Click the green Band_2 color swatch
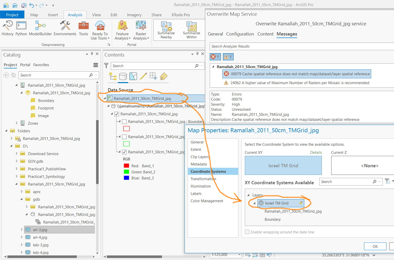 (x=126, y=172)
